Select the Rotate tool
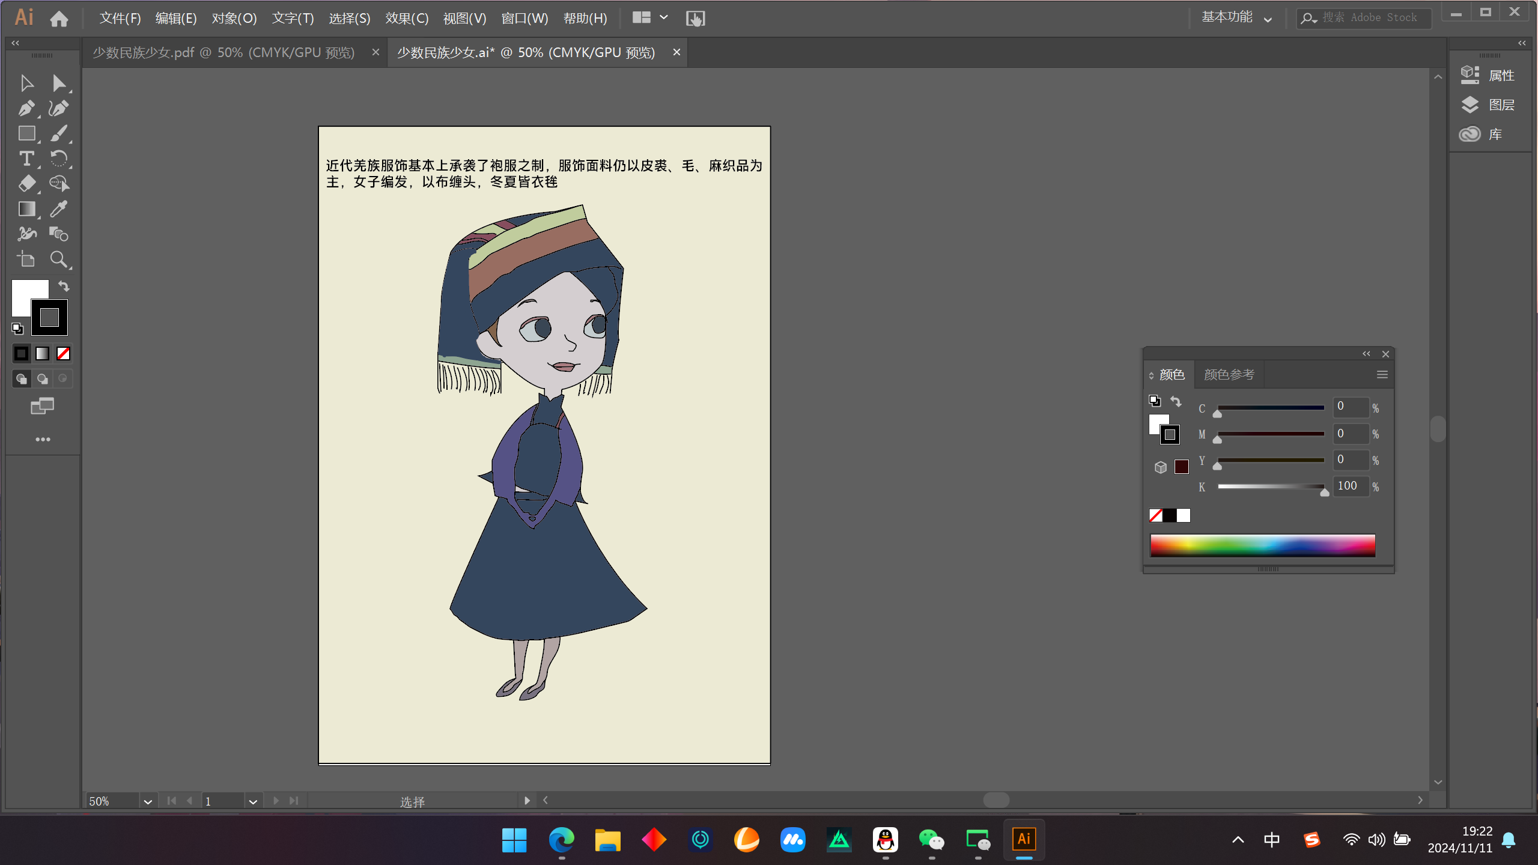The height and width of the screenshot is (865, 1538). click(x=59, y=159)
